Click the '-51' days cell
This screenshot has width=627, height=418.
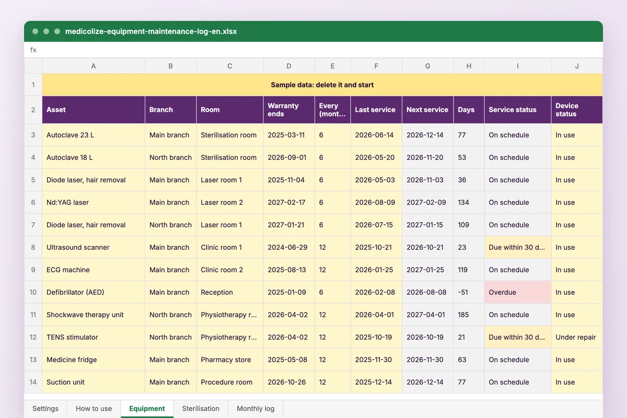469,292
